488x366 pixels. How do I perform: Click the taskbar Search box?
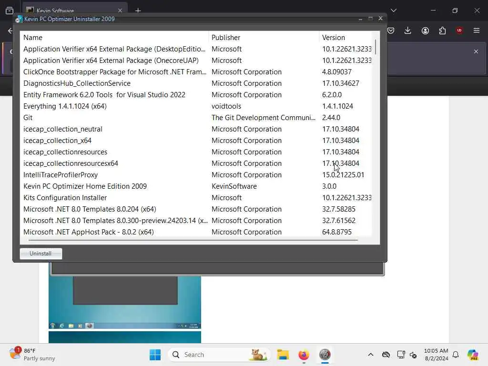tap(219, 355)
